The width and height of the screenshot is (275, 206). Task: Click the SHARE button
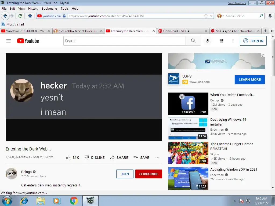click(x=119, y=158)
